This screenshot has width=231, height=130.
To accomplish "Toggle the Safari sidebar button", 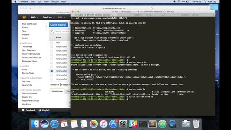I will click(40, 8).
